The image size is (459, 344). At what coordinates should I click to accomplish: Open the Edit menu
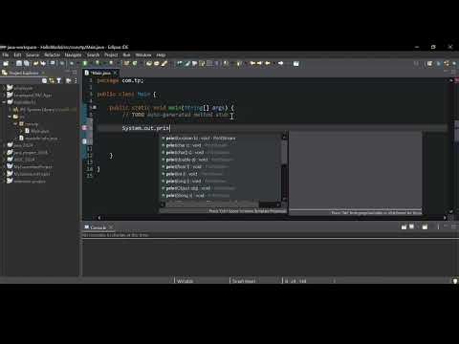17,54
